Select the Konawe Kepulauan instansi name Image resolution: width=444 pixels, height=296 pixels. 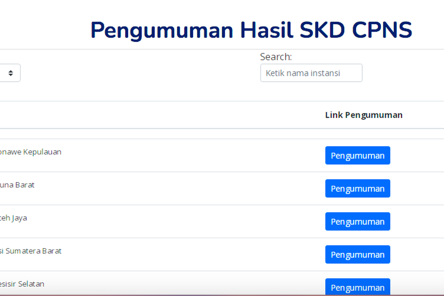click(30, 152)
